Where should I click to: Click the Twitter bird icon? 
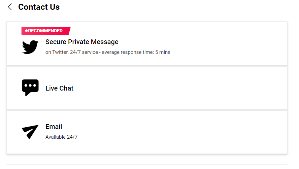[30, 47]
